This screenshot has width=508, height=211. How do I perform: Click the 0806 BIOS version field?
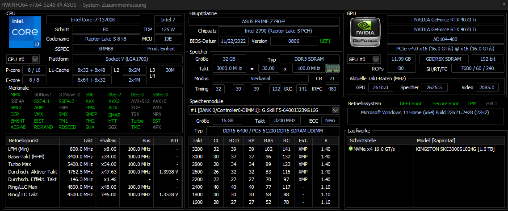(x=294, y=41)
